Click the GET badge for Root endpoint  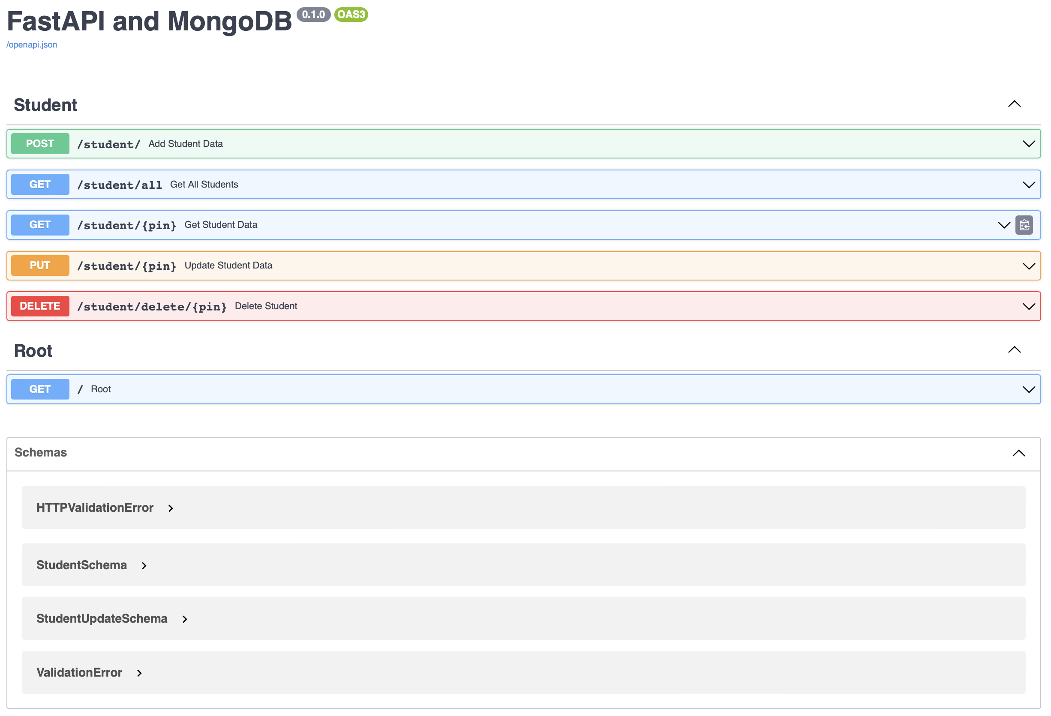pyautogui.click(x=40, y=389)
